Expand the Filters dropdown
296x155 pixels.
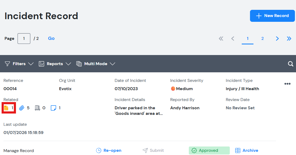[x=19, y=64]
